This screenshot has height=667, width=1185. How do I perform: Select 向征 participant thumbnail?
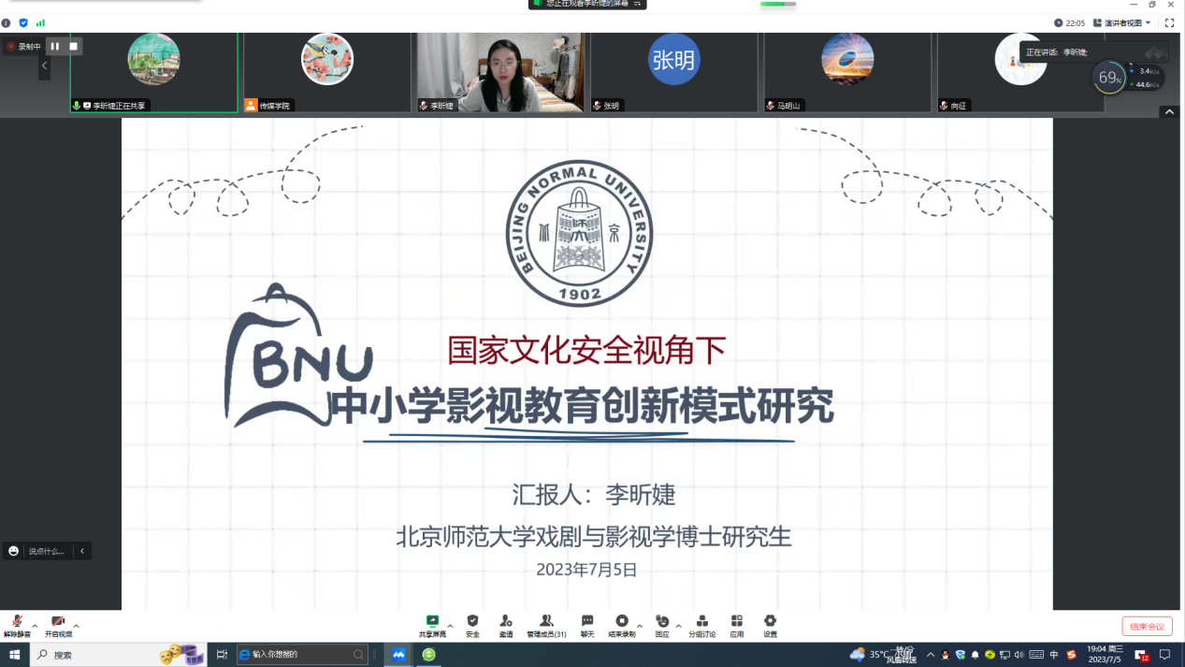tap(1020, 73)
